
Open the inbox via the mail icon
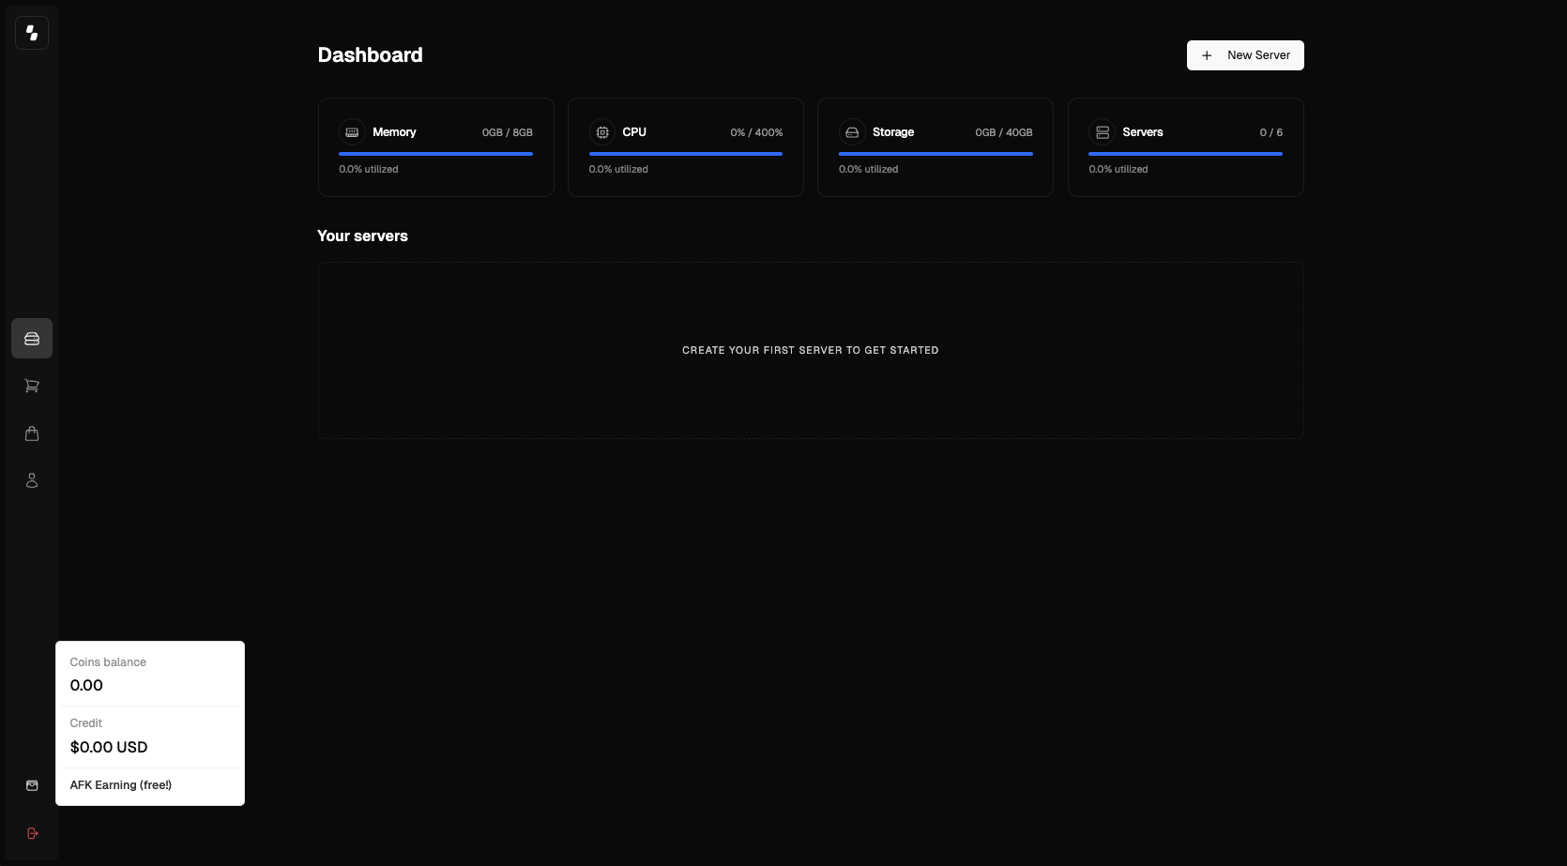pyautogui.click(x=32, y=785)
